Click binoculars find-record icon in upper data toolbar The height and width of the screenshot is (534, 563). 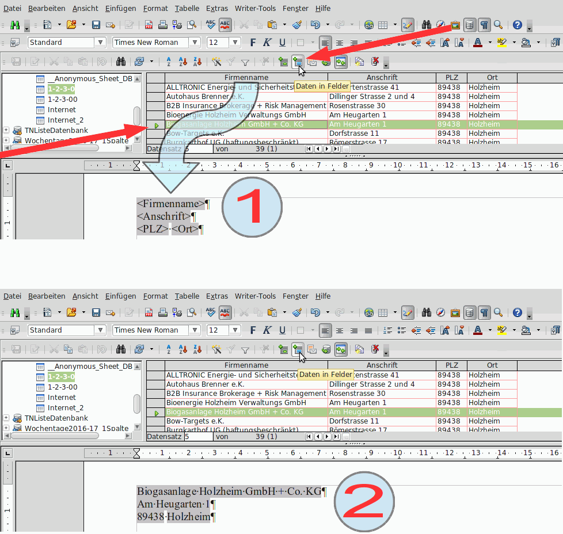click(121, 62)
